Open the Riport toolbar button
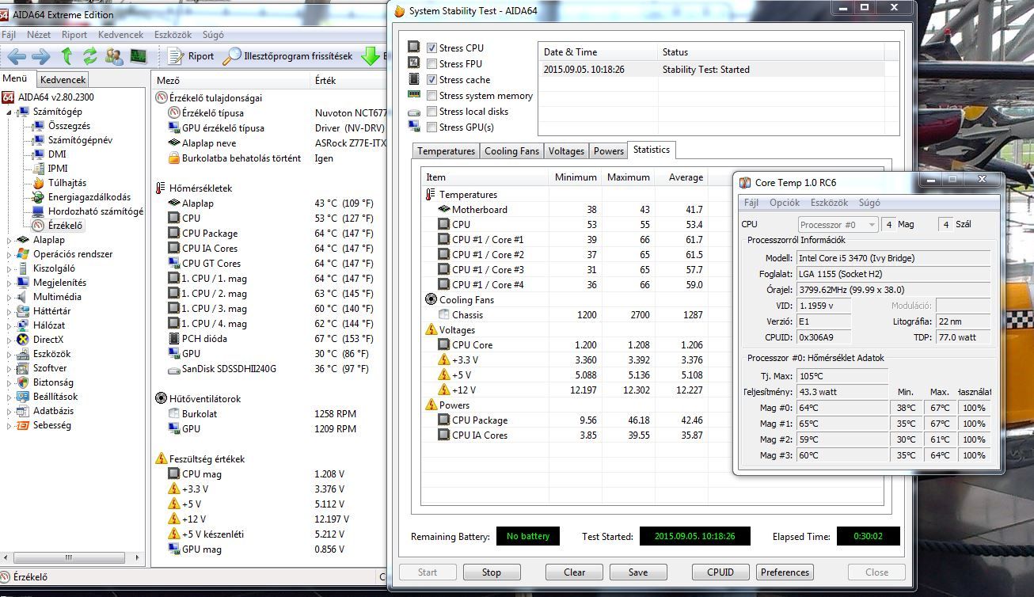The height and width of the screenshot is (597, 1034). [x=191, y=56]
